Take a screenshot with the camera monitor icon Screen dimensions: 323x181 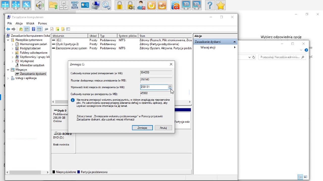186,5
